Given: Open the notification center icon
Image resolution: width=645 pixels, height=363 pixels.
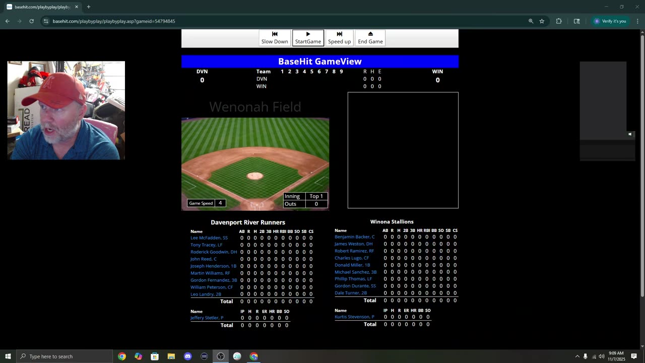Looking at the screenshot, I should (634, 356).
